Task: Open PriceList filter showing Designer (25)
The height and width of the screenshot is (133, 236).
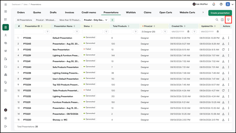Action: 151,32
